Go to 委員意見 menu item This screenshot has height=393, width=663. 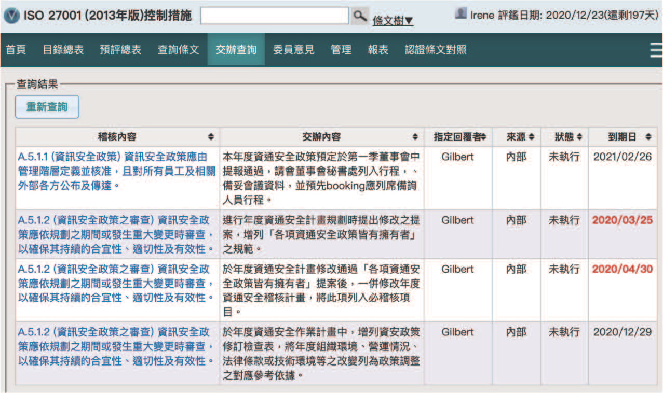(x=293, y=50)
